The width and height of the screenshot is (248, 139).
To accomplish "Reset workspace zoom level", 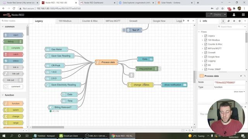I will [189, 131].
